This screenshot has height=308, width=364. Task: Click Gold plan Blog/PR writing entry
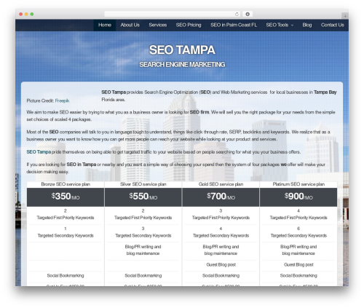point(221,250)
